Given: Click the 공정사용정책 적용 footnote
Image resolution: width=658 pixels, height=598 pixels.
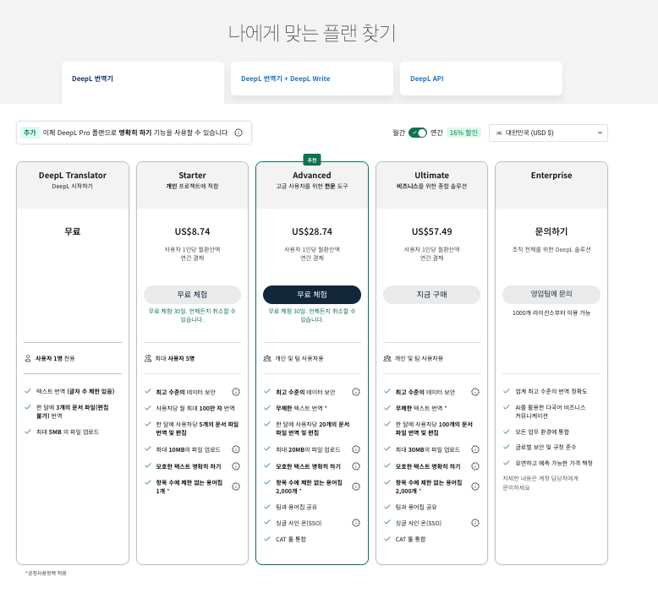Looking at the screenshot, I should click(46, 573).
